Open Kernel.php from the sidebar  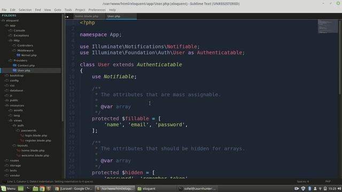(29, 55)
